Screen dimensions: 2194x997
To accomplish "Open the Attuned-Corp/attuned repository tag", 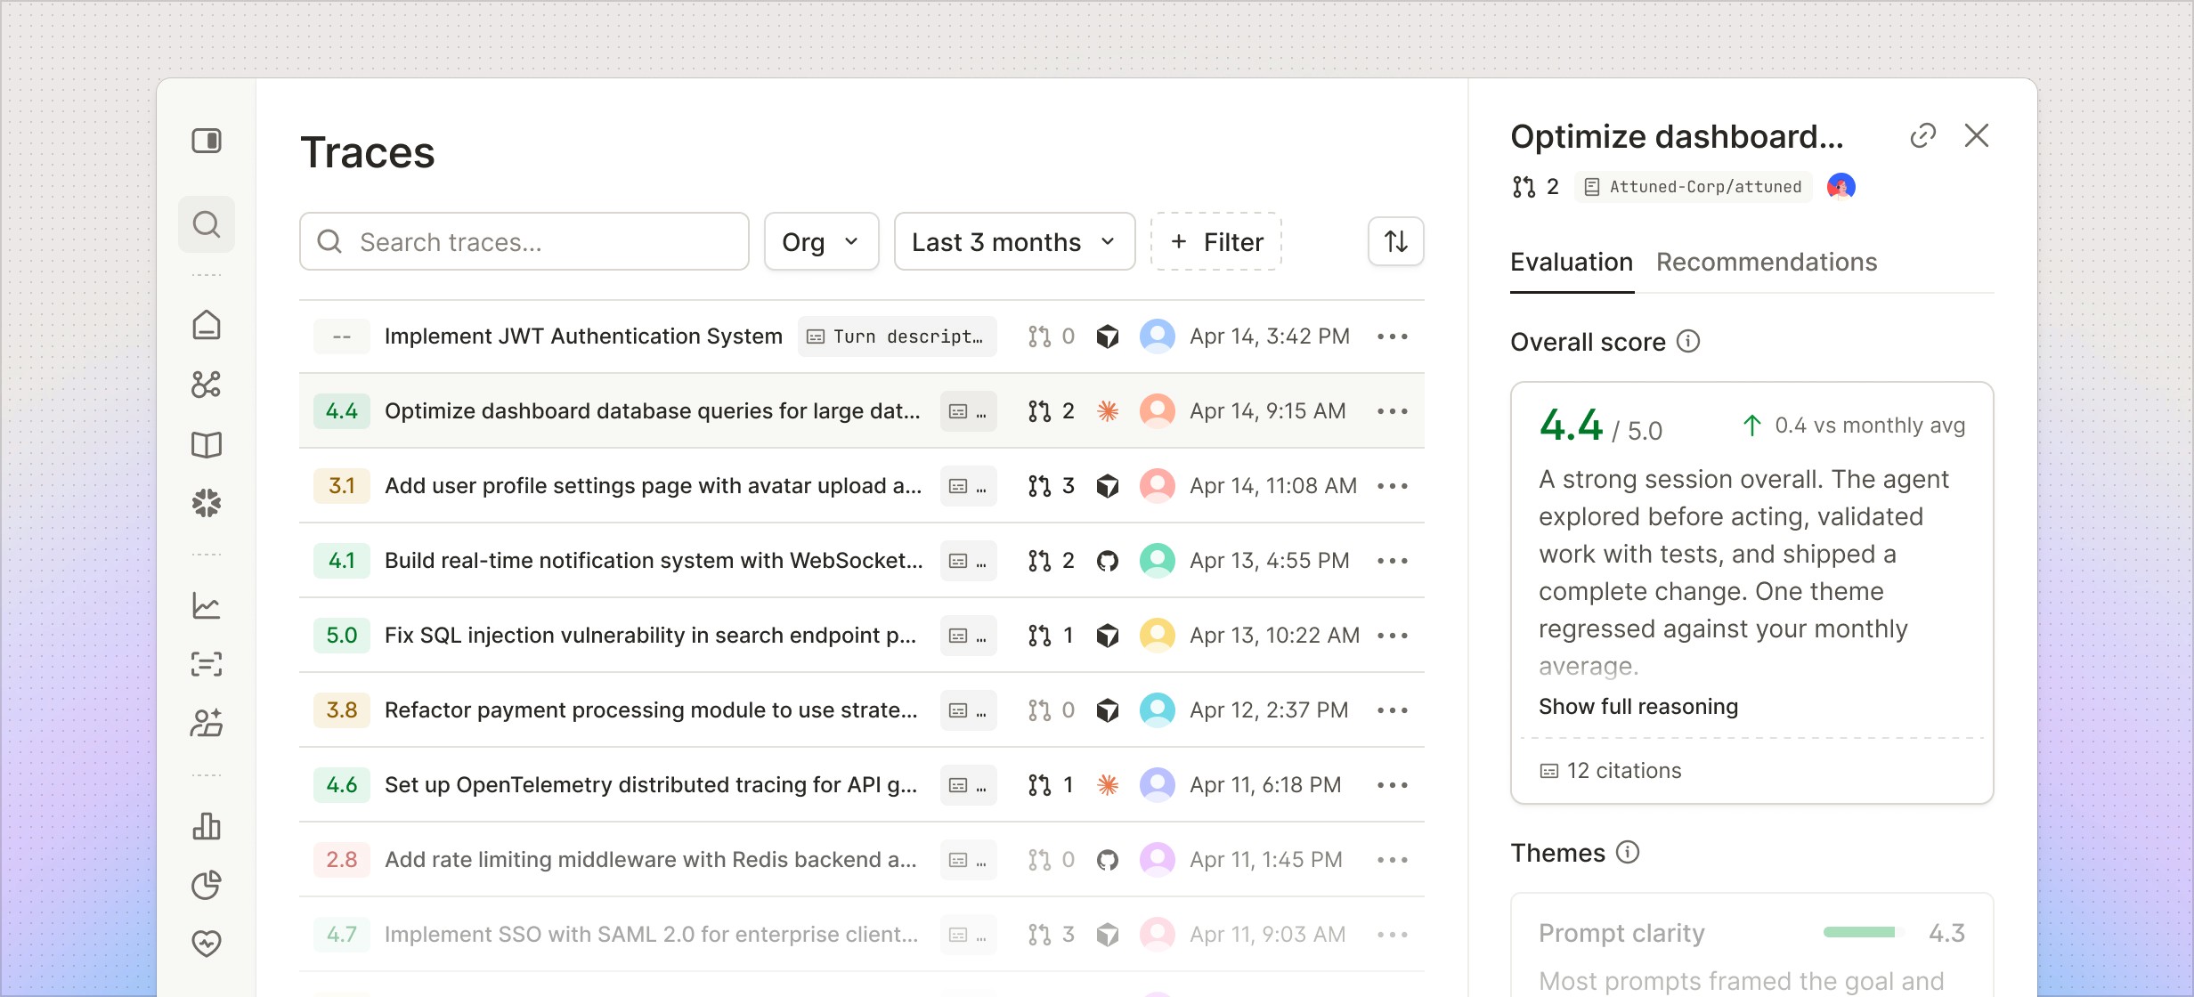I will (1694, 187).
